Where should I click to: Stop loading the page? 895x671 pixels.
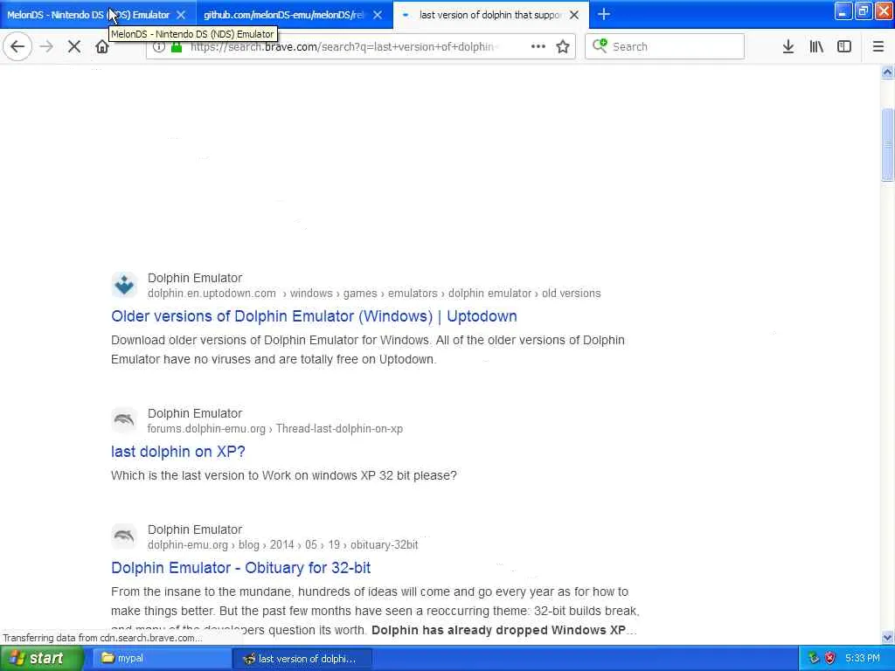coord(74,47)
